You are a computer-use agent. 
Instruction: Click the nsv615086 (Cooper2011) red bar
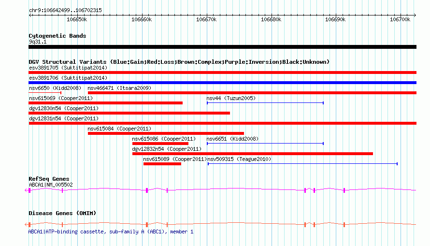tap(160, 144)
